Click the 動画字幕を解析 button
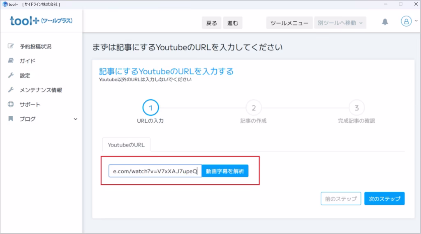The width and height of the screenshot is (421, 234). point(225,171)
